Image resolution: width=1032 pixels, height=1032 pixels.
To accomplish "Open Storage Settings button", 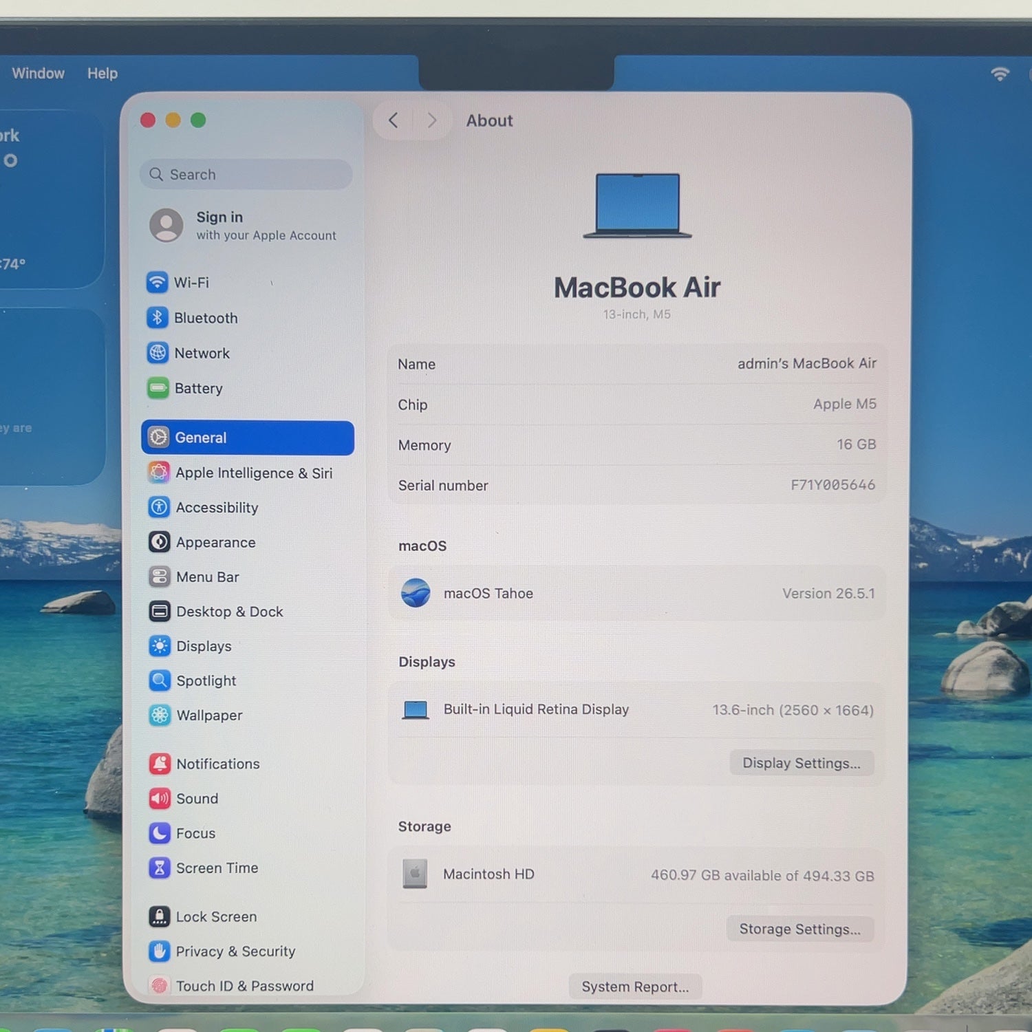I will coord(800,929).
